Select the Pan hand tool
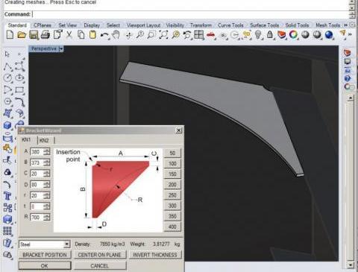This screenshot has width=358, height=272. pyautogui.click(x=116, y=34)
